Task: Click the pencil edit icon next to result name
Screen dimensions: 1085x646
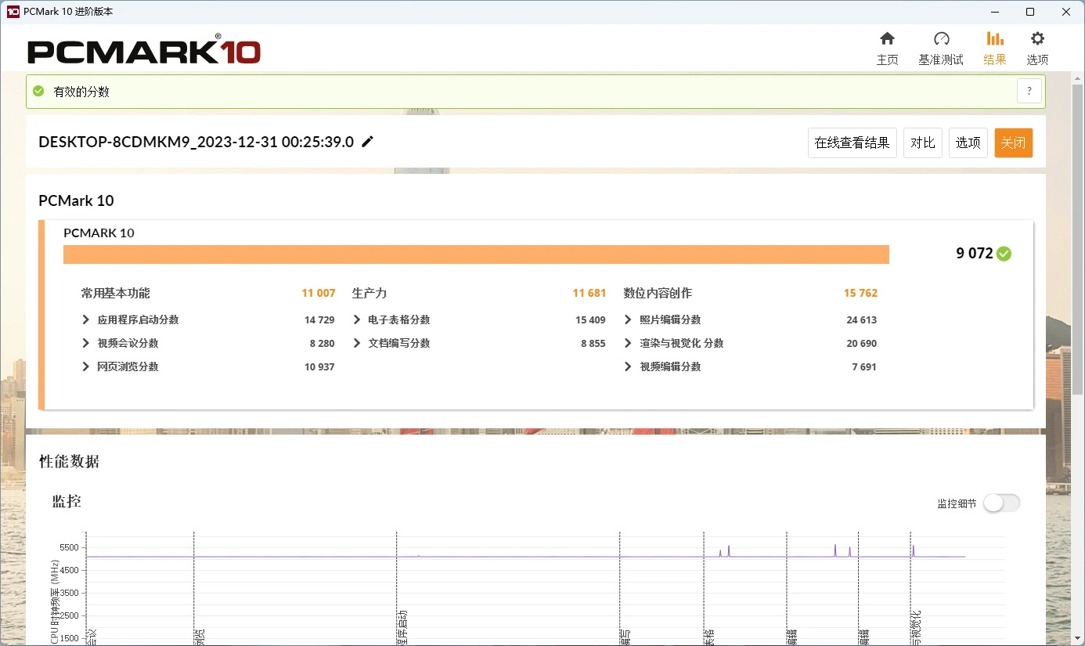Action: [368, 142]
